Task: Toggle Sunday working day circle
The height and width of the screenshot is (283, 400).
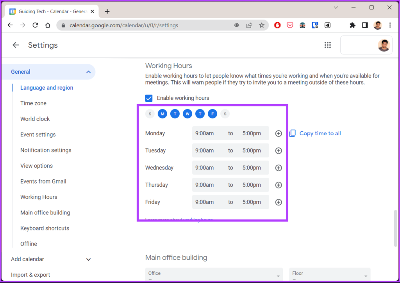Action: [150, 114]
